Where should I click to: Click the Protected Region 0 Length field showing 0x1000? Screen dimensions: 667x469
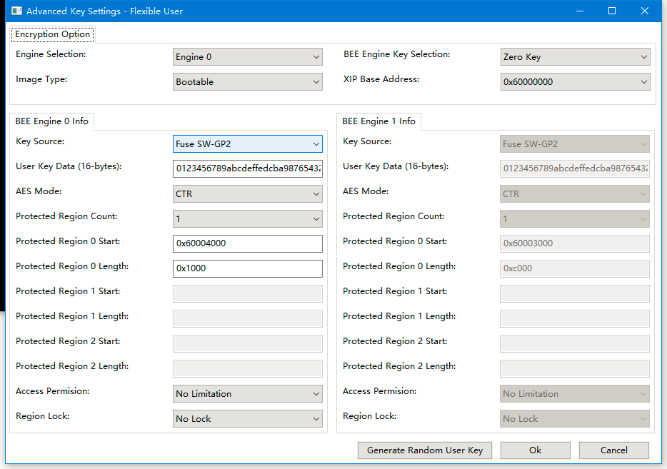247,268
